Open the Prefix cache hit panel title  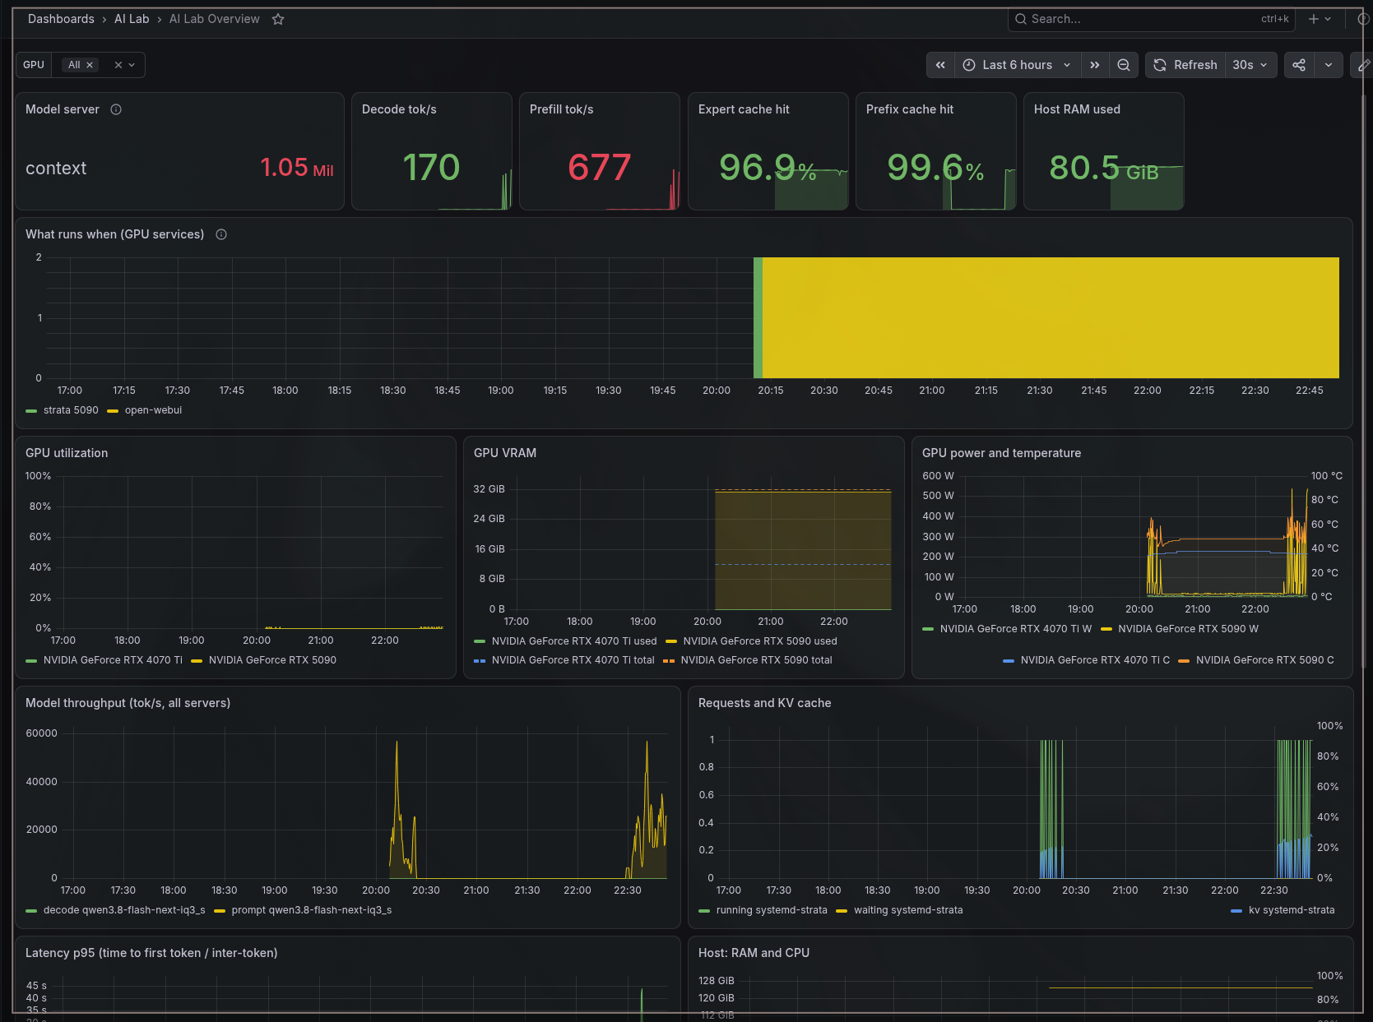tap(910, 109)
